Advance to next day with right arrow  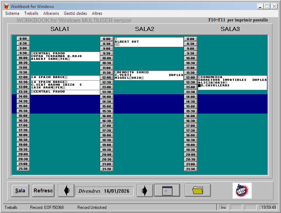(145, 190)
